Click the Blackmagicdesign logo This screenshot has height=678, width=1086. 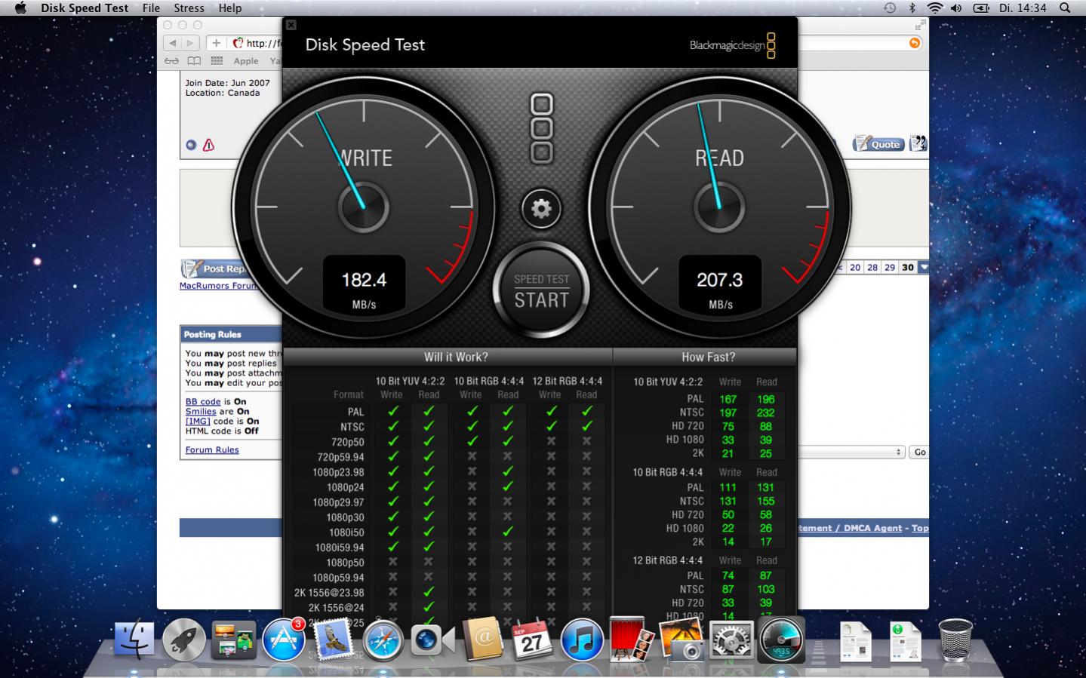[x=732, y=45]
